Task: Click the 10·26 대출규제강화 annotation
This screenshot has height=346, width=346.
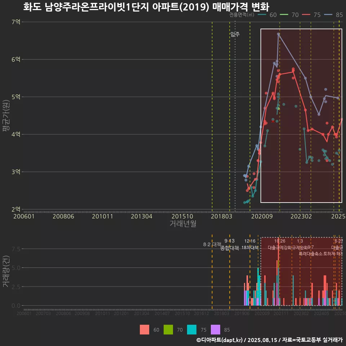Action: tap(280, 244)
